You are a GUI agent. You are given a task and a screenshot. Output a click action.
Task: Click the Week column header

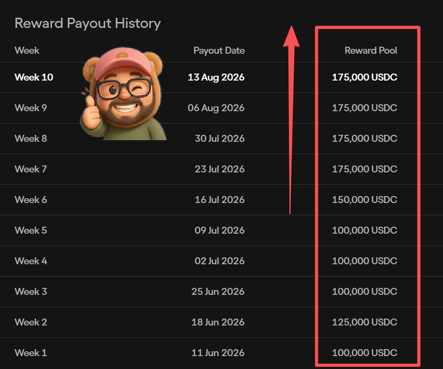[x=27, y=50]
